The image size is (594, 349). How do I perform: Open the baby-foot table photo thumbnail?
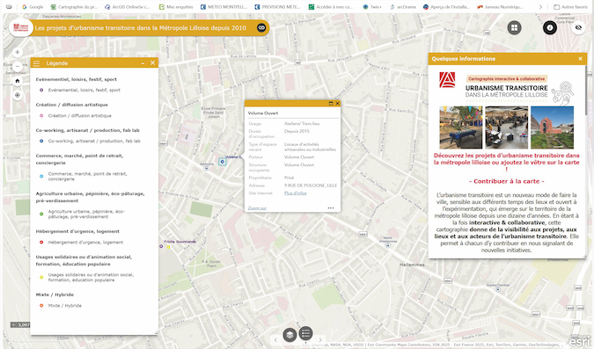click(x=460, y=127)
